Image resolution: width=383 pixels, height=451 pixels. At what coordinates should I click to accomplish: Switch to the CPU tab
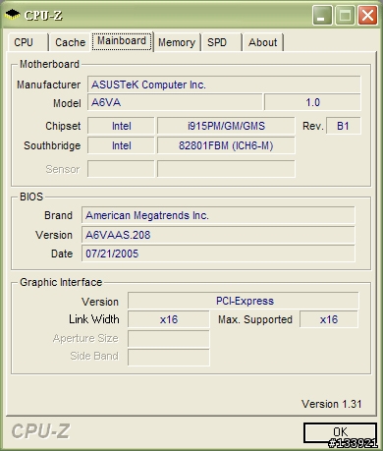tap(28, 42)
